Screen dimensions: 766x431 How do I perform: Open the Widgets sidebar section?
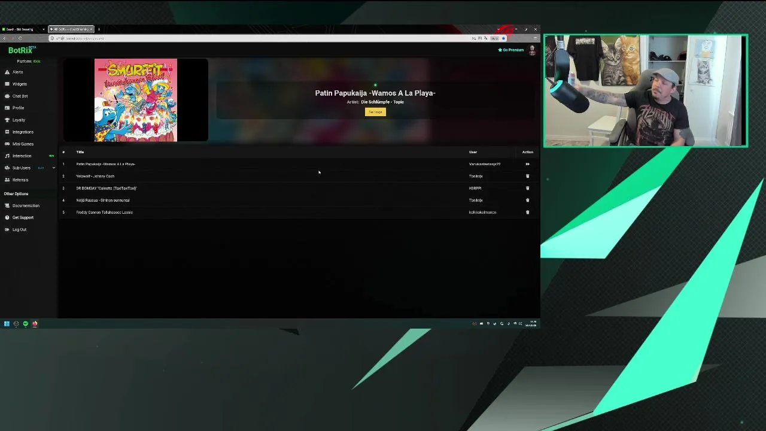(x=19, y=84)
